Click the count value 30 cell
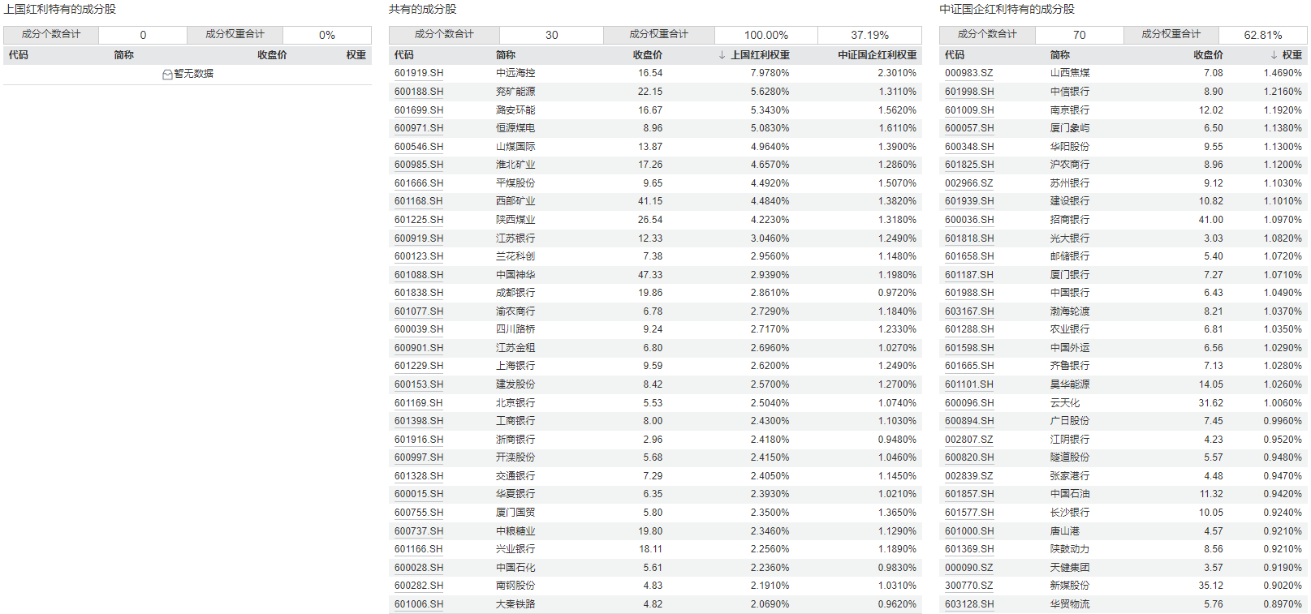The width and height of the screenshot is (1311, 614). [551, 35]
